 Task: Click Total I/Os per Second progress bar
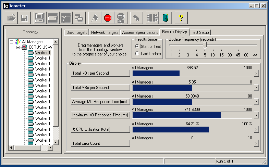pyautogui.click(x=192, y=74)
